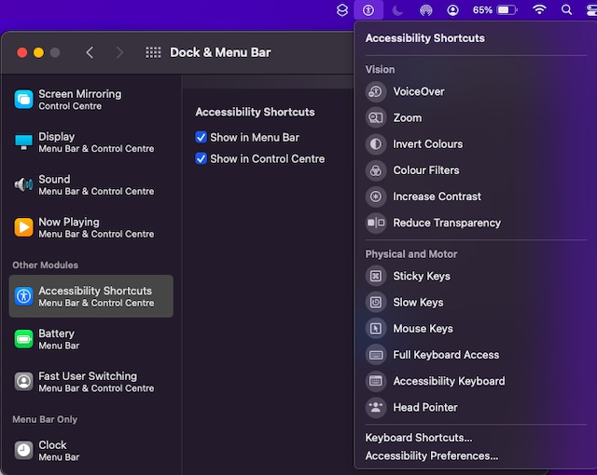Open Shortcuts layered icon in menu bar
The image size is (597, 475).
342,10
